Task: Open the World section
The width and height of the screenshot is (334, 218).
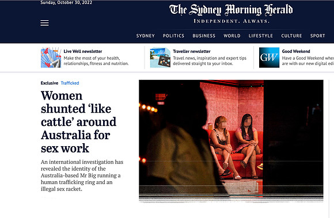Action: pyautogui.click(x=232, y=36)
